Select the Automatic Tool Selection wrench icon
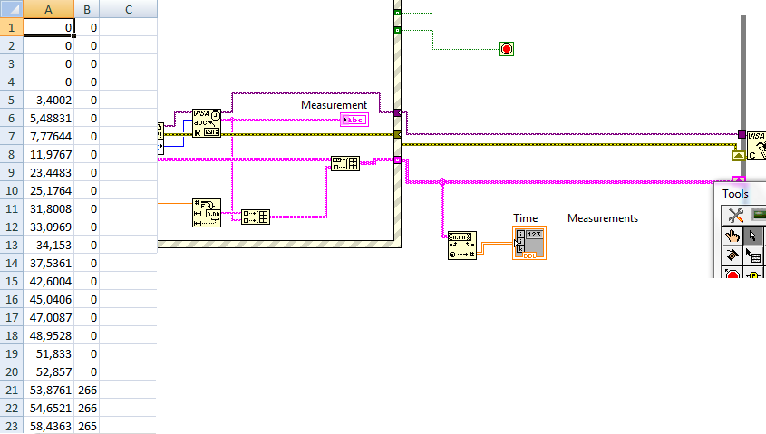This screenshot has height=434, width=766. (x=735, y=216)
